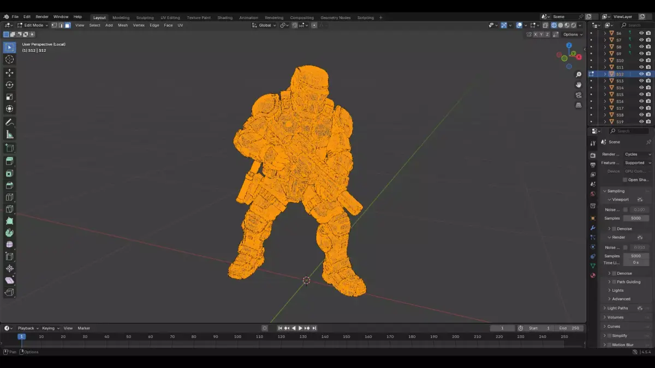655x368 pixels.
Task: Hide S12 in viewport via eye icon
Action: pos(641,74)
